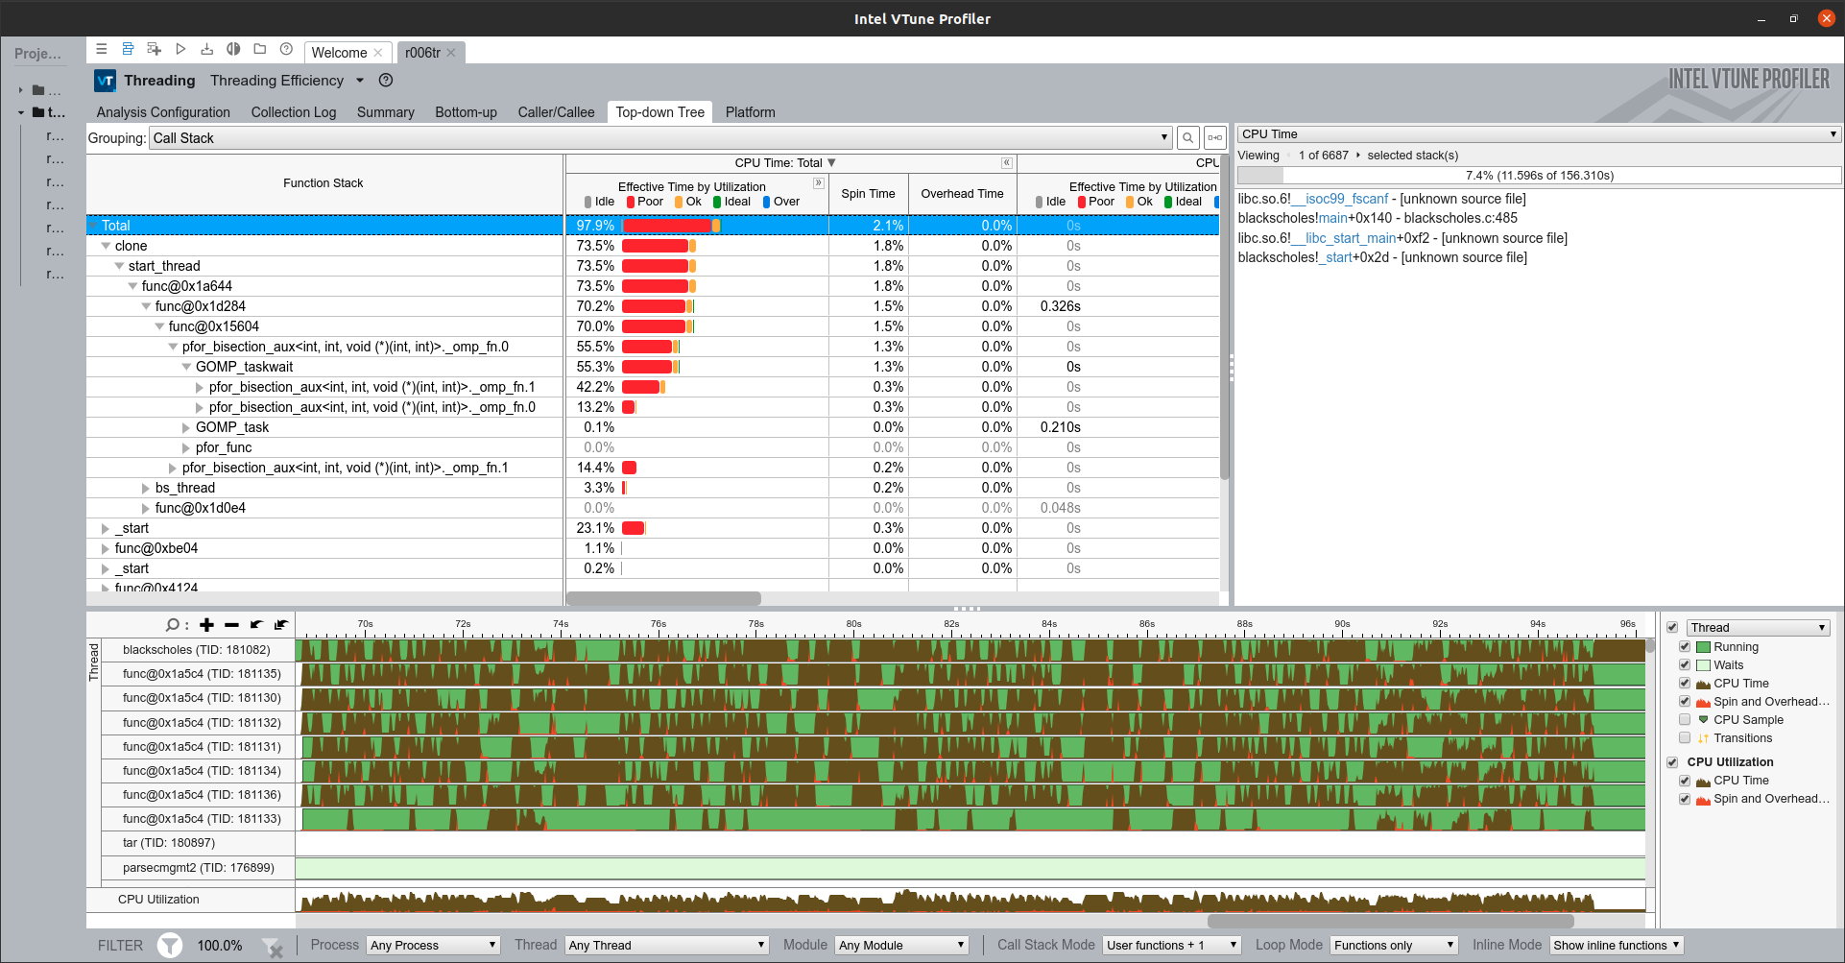Click the Compare Results icon

tap(233, 49)
